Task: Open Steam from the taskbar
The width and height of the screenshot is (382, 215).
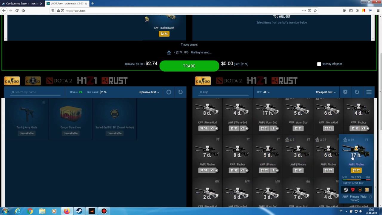Action: 79,211
